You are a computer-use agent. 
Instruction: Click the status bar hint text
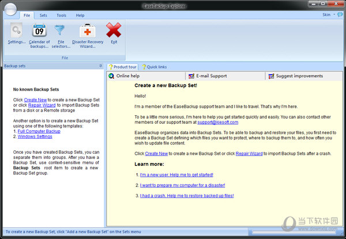click(x=73, y=232)
